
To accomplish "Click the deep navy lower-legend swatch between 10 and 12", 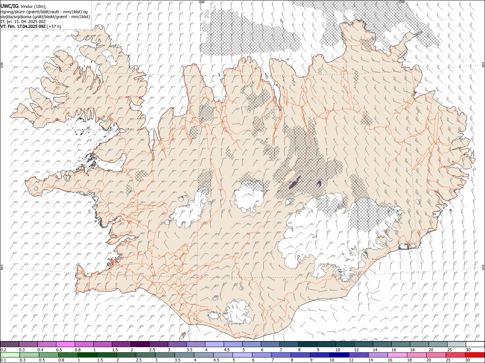I will coord(339,355).
